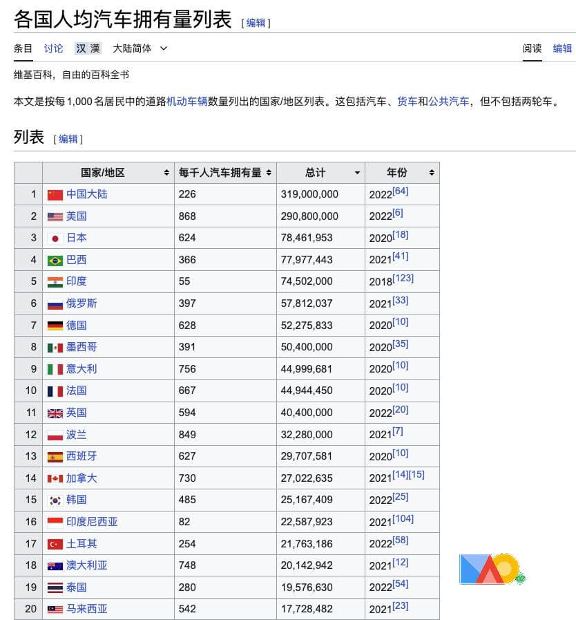Sort table by 总计 column

click(320, 173)
